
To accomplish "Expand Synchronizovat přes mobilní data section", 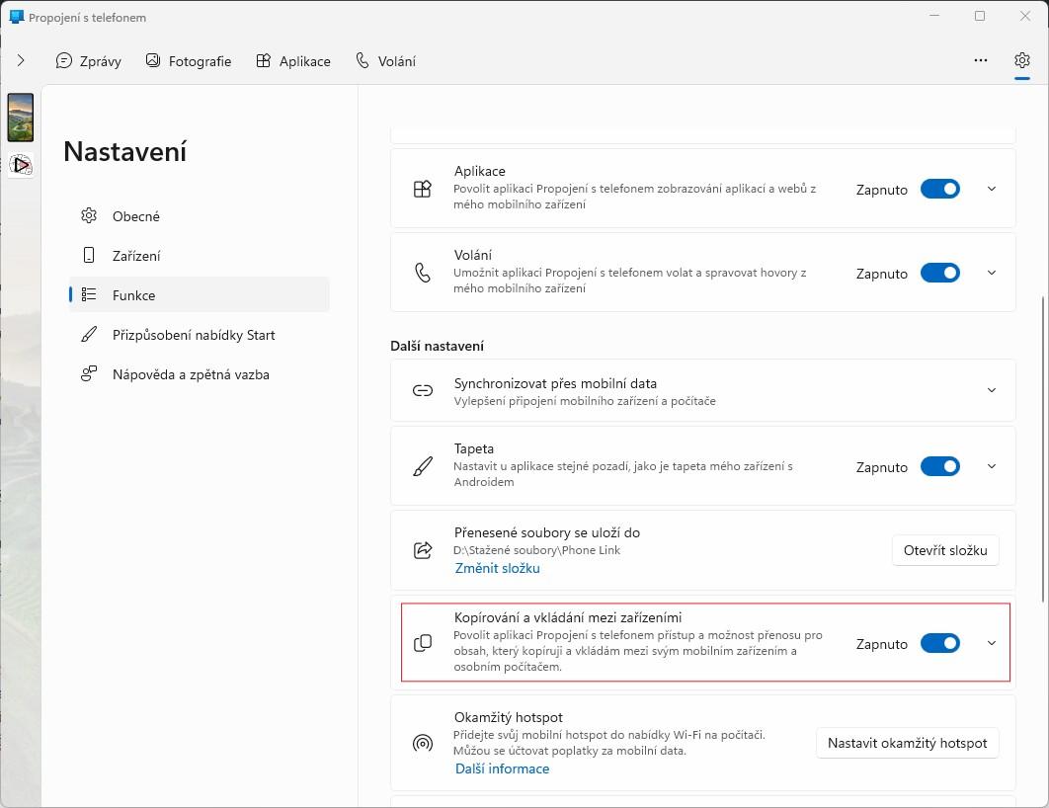I will point(992,390).
